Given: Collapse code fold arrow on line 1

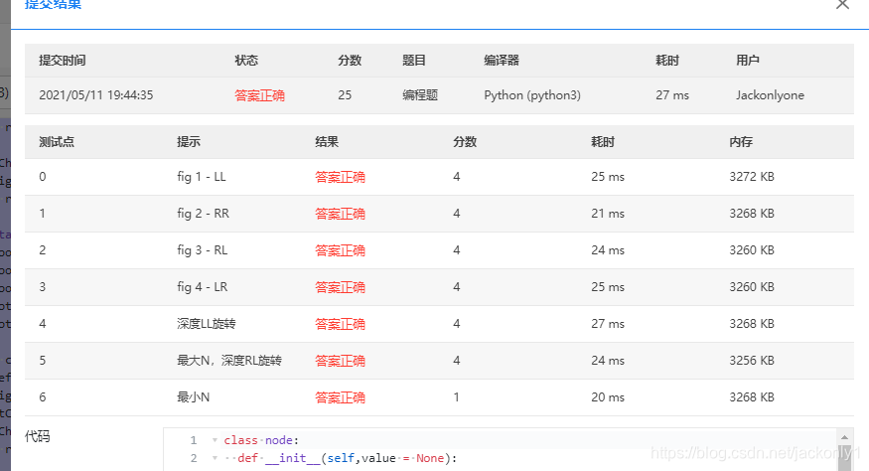Looking at the screenshot, I should point(215,440).
